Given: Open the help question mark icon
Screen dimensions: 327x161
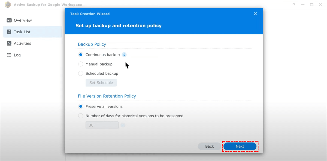Looking at the screenshot, I should pos(294,5).
